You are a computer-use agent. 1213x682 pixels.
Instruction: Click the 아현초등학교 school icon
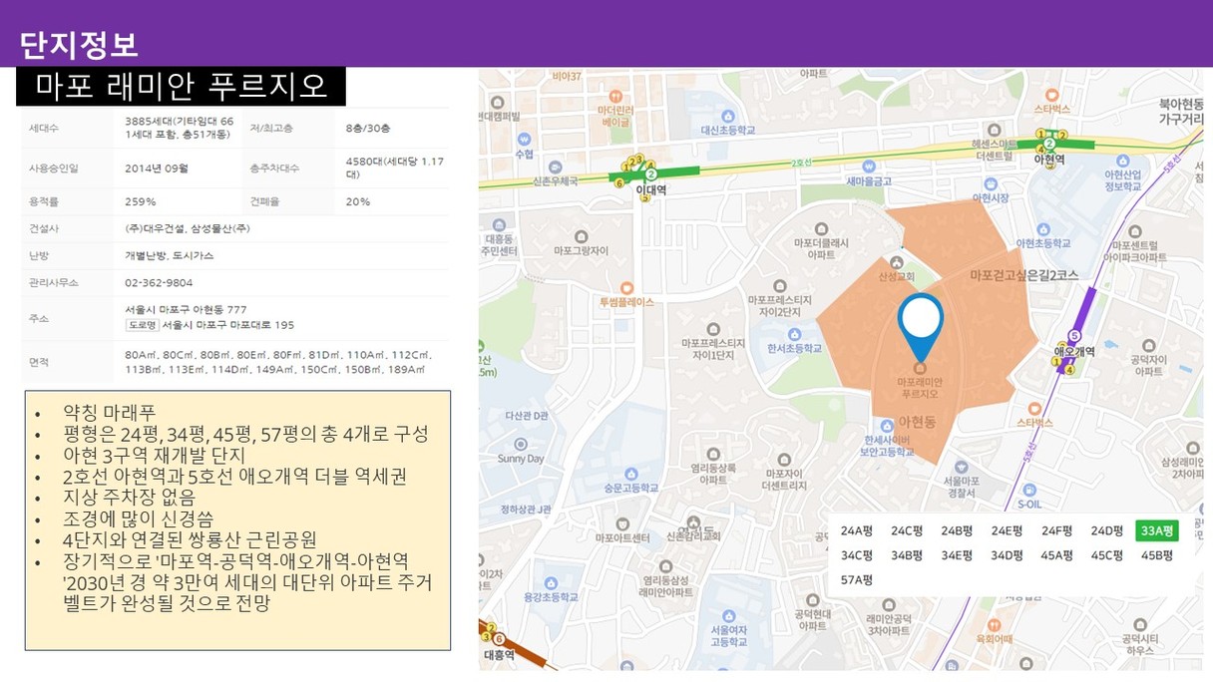point(1041,227)
